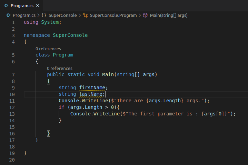
Task: Open the SuperConsole.Program breadcrumb
Action: [113, 15]
